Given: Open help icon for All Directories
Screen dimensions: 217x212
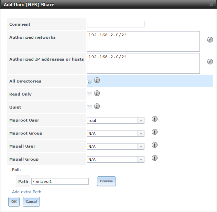Looking at the screenshot, I should (x=97, y=80).
